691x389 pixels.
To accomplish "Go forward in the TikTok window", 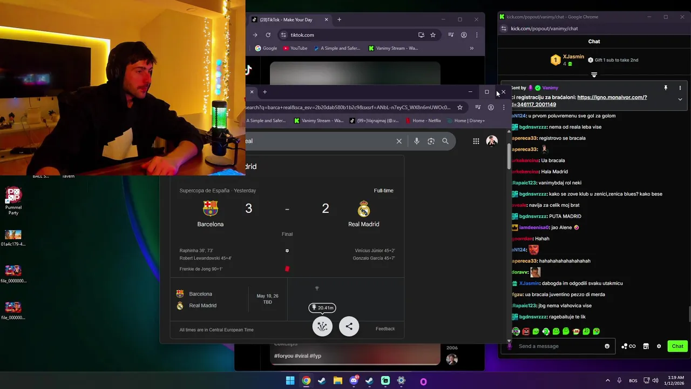I will click(255, 35).
